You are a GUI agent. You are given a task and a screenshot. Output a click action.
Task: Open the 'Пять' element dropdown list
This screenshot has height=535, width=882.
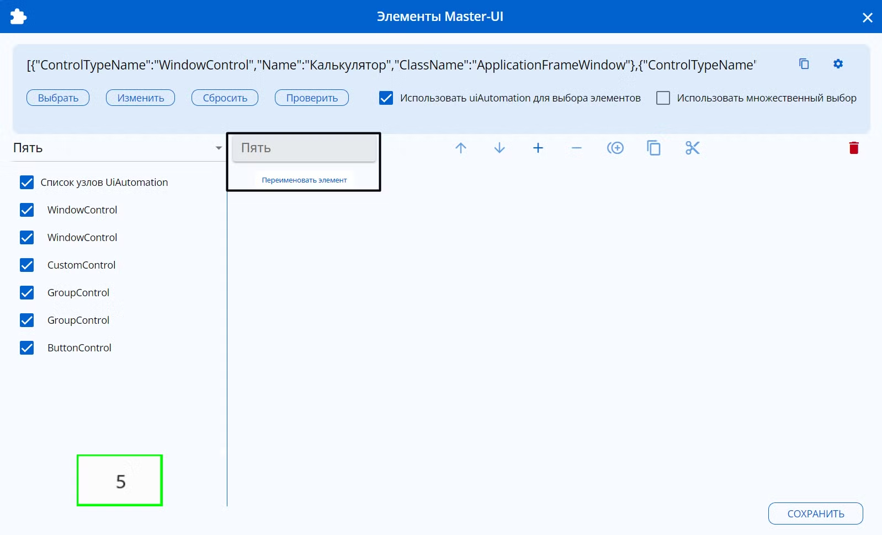[118, 148]
